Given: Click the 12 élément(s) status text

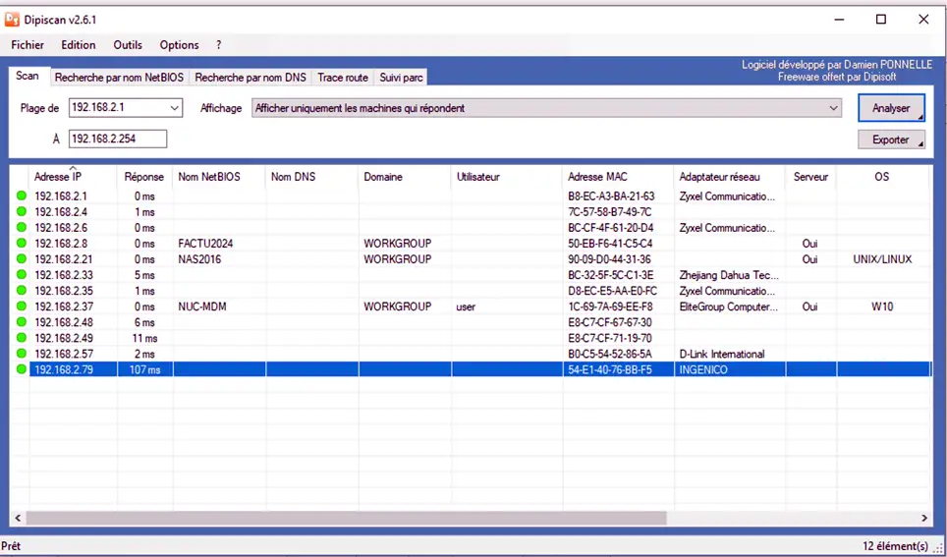Looking at the screenshot, I should pos(895,546).
